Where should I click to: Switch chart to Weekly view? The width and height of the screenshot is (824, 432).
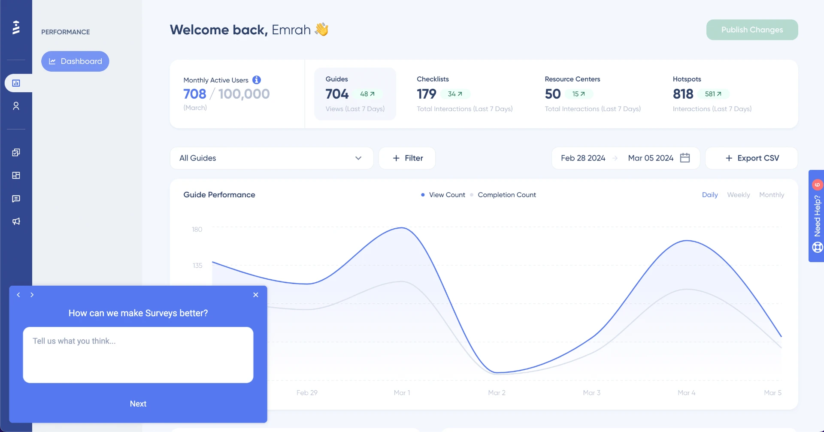tap(738, 195)
